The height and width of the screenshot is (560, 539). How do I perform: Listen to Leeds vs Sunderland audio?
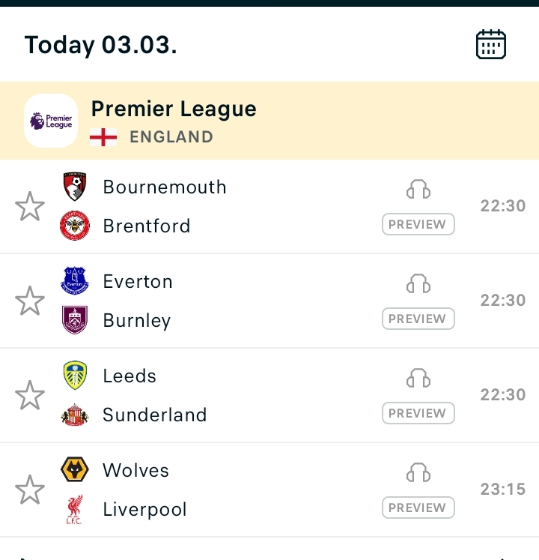(x=418, y=378)
